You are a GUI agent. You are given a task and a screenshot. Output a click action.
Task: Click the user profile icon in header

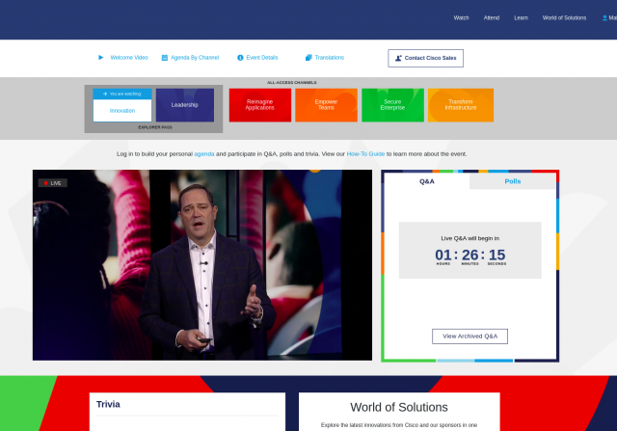(606, 17)
